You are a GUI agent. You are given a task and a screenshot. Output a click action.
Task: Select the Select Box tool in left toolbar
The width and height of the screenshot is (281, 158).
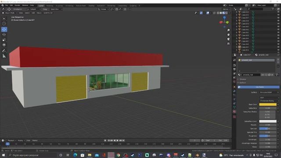[4, 18]
